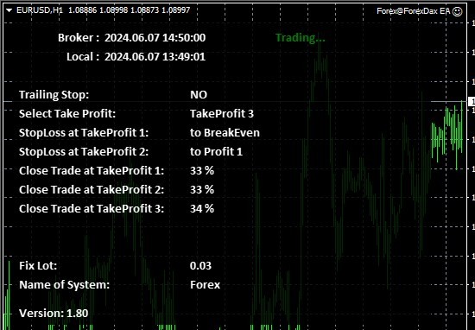Click the current price label on the axis

472,102
